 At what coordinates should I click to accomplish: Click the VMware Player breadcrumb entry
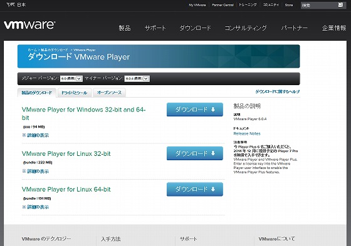(85, 49)
